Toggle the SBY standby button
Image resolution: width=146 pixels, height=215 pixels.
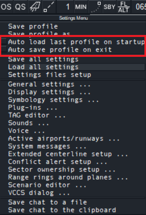point(109,7)
